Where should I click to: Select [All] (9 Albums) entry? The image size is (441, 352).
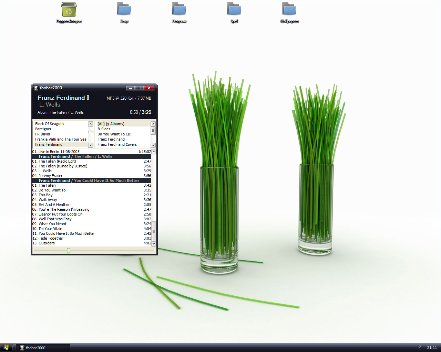[111, 124]
